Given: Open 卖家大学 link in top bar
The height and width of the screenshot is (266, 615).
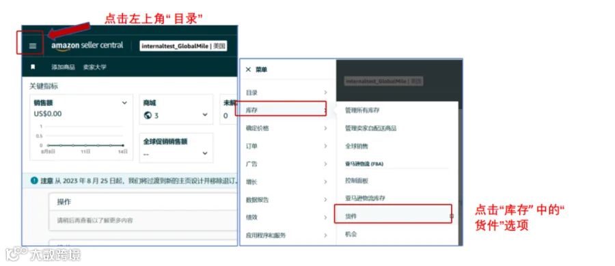Looking at the screenshot, I should 94,67.
